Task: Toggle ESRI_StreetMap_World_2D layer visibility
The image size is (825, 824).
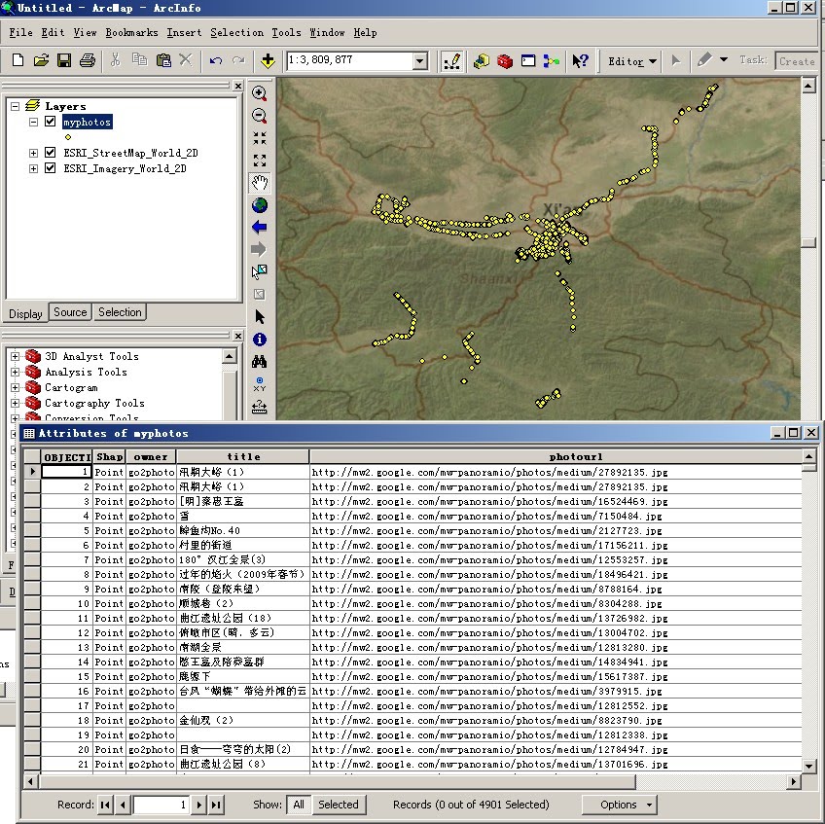Action: pos(51,153)
